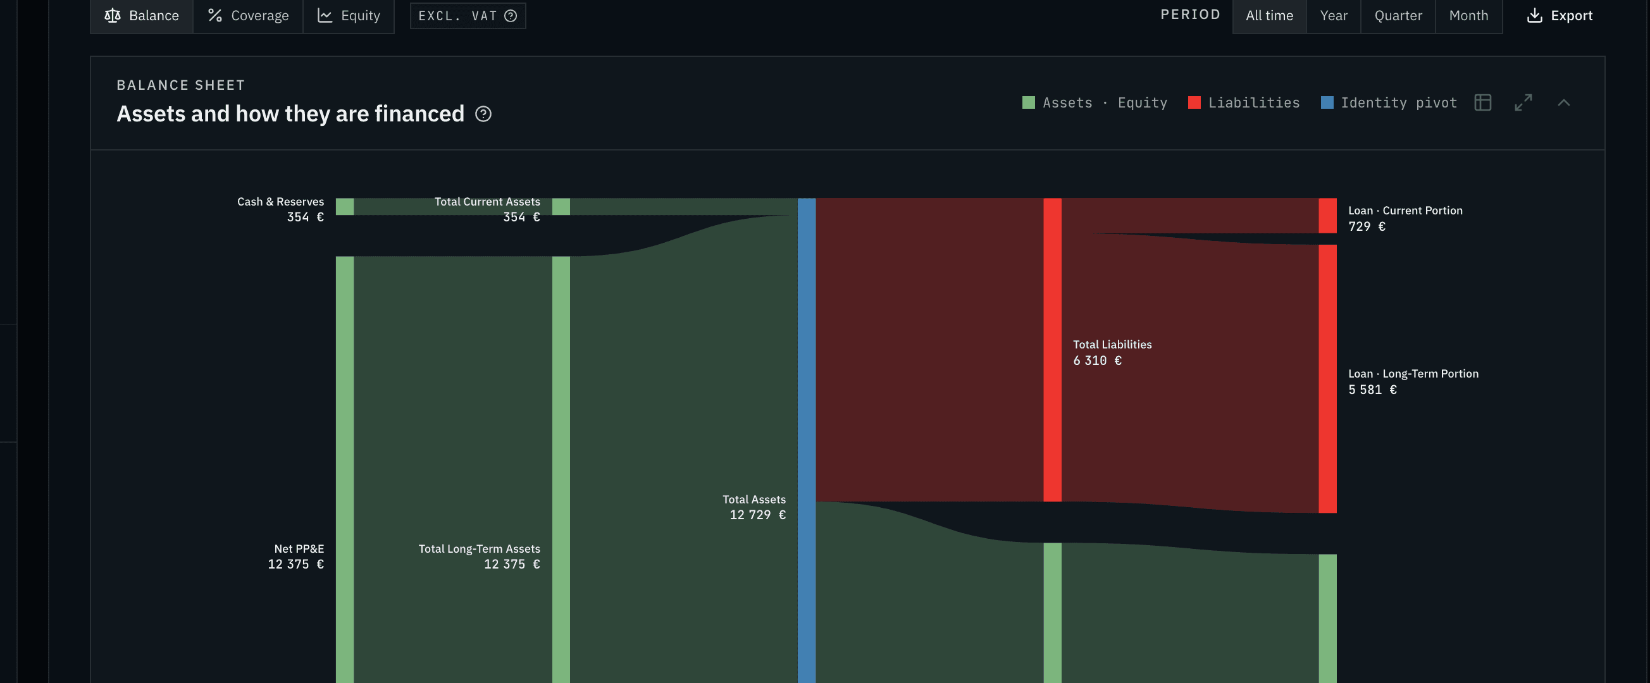Open help for Assets and how they are financed
The height and width of the screenshot is (683, 1650).
click(x=483, y=114)
